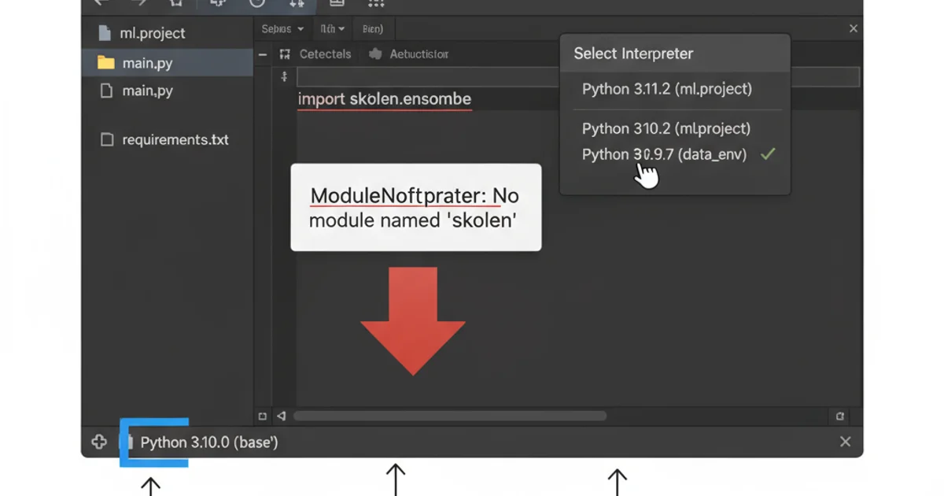Switch to the Bien tab
This screenshot has width=944, height=496.
372,28
